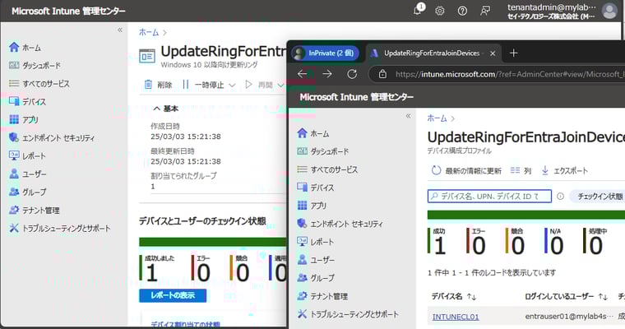This screenshot has height=329, width=625.
Task: Open アプリ in front window sidebar
Action: coord(312,206)
